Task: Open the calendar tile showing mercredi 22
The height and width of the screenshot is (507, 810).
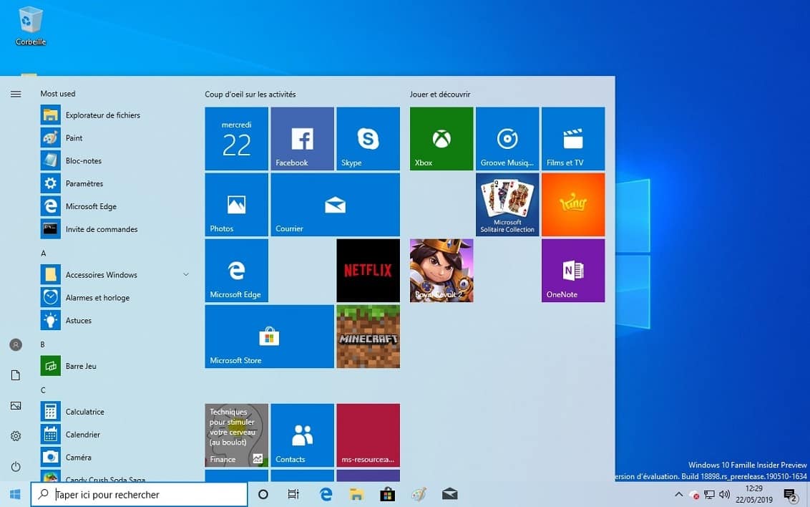Action: click(237, 138)
